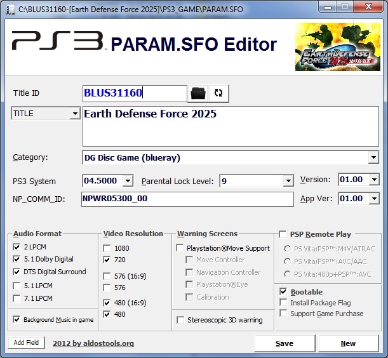The image size is (388, 358).
Task: Uncheck 720 video resolution
Action: pyautogui.click(x=107, y=260)
